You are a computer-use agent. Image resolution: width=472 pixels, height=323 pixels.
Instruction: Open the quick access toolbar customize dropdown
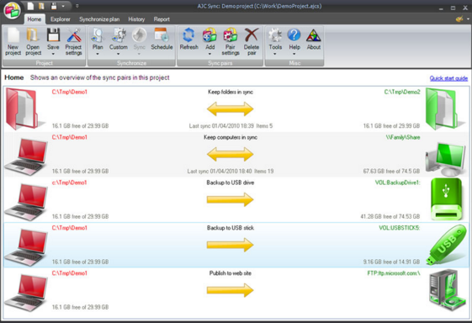click(x=77, y=6)
